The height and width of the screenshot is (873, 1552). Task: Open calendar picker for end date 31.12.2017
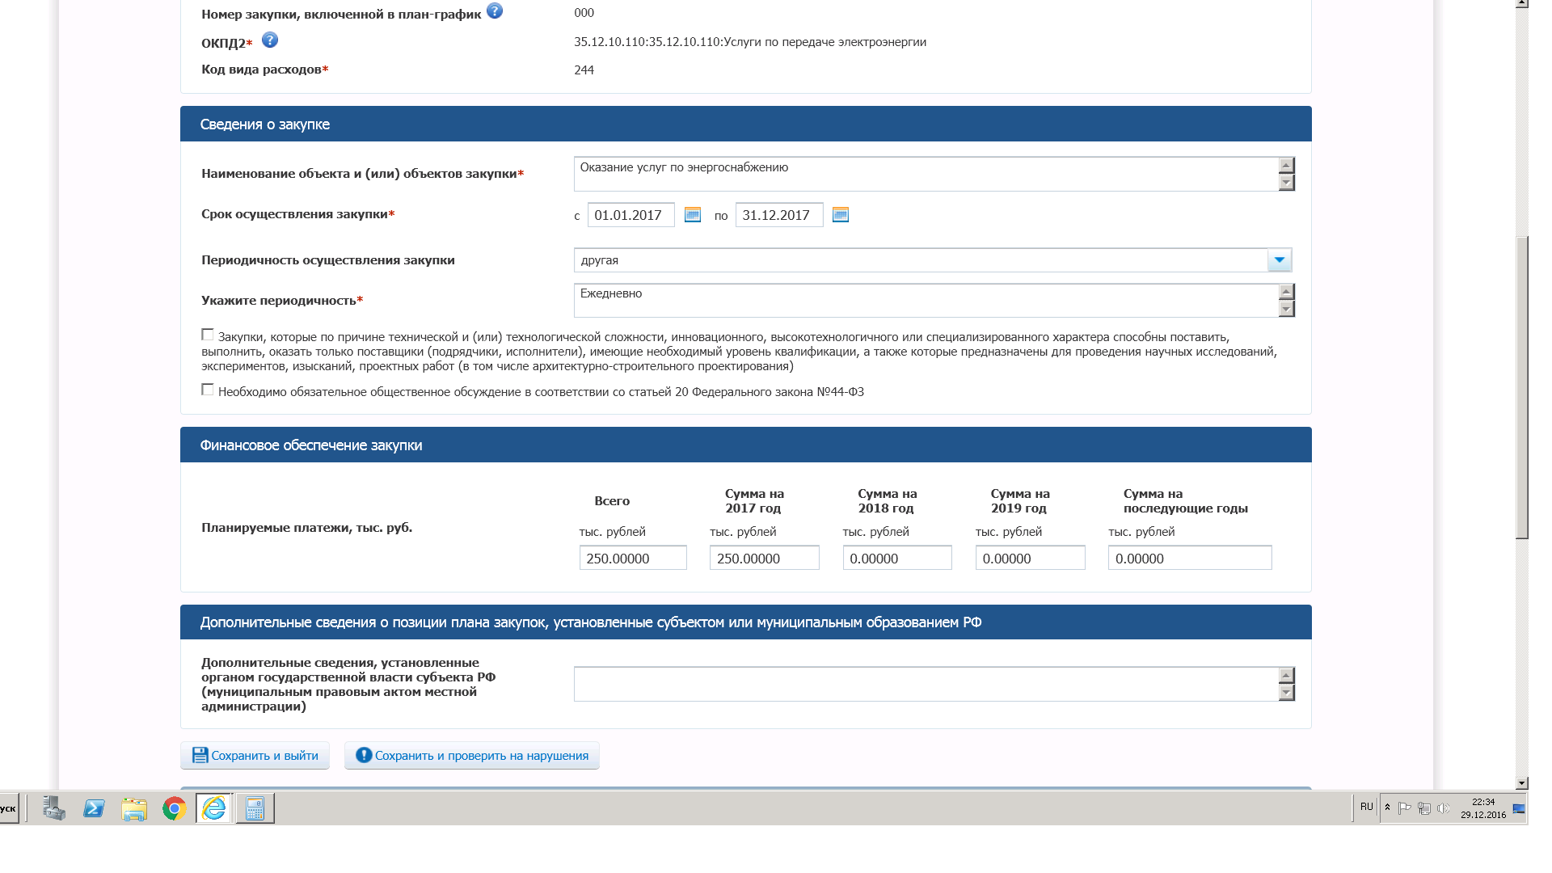pos(841,215)
